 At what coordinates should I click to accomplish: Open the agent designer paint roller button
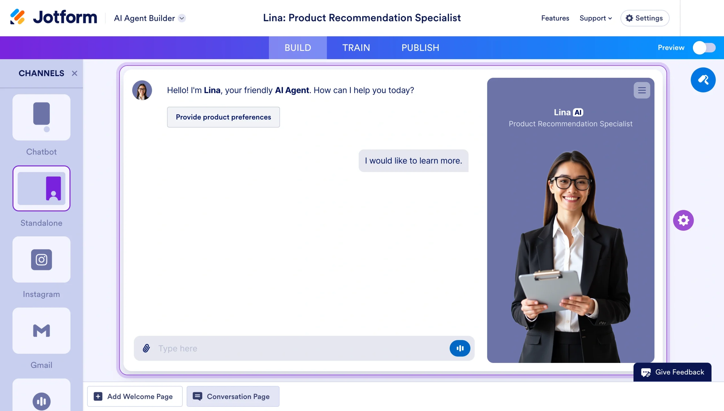(703, 80)
